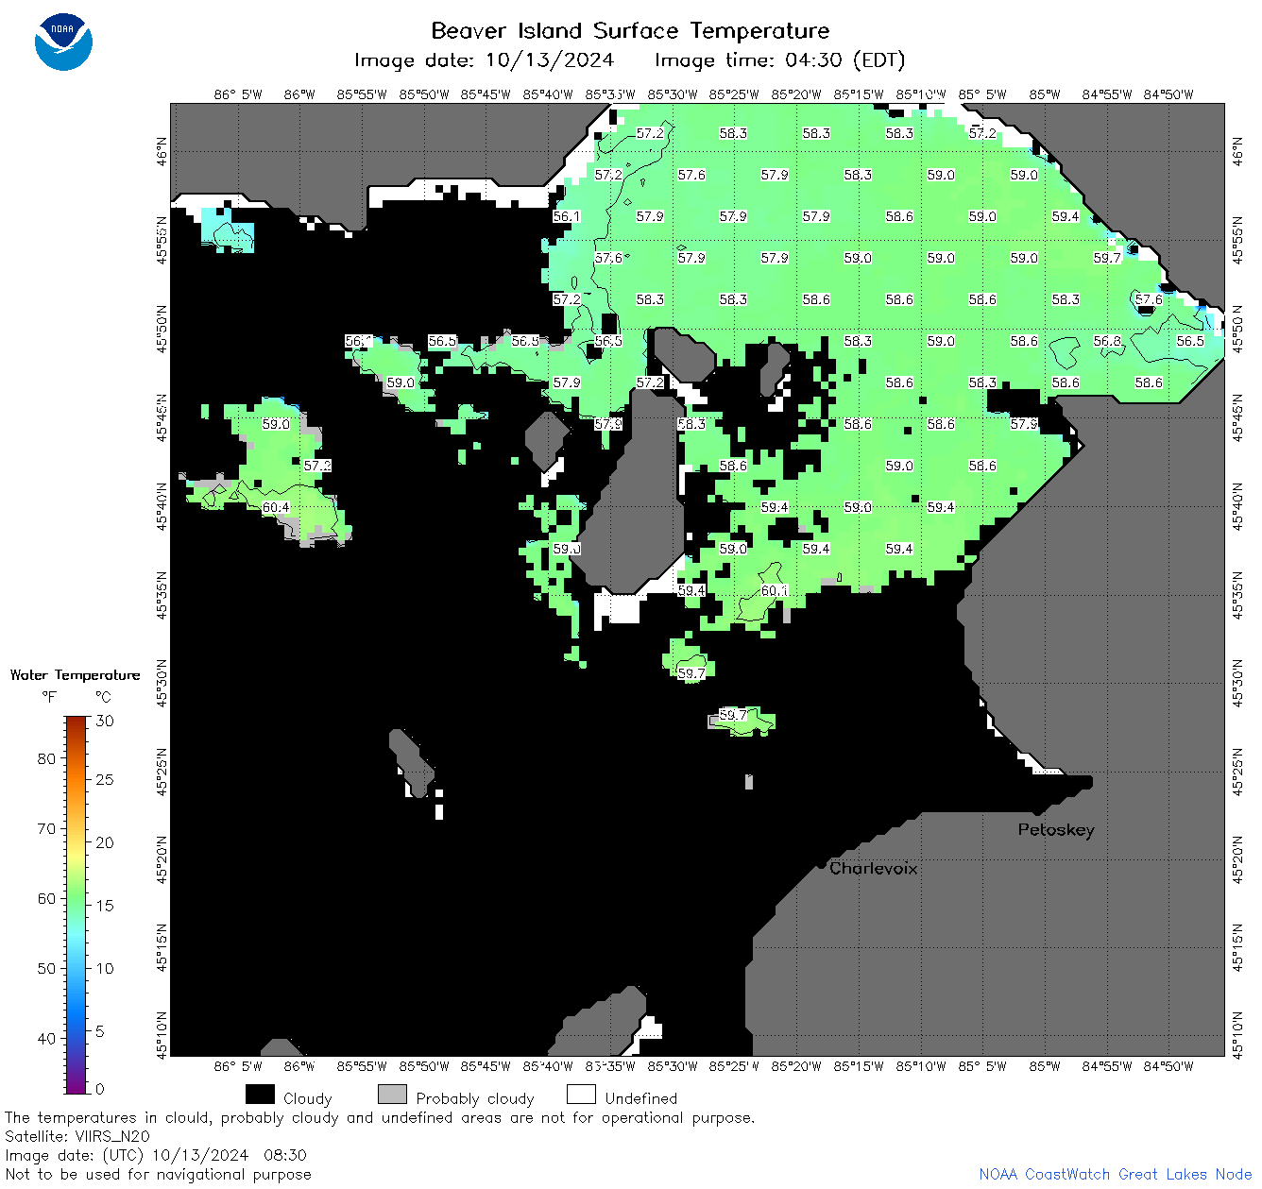
Task: Click the black dot marker at Petoskey
Action: coord(1038,810)
